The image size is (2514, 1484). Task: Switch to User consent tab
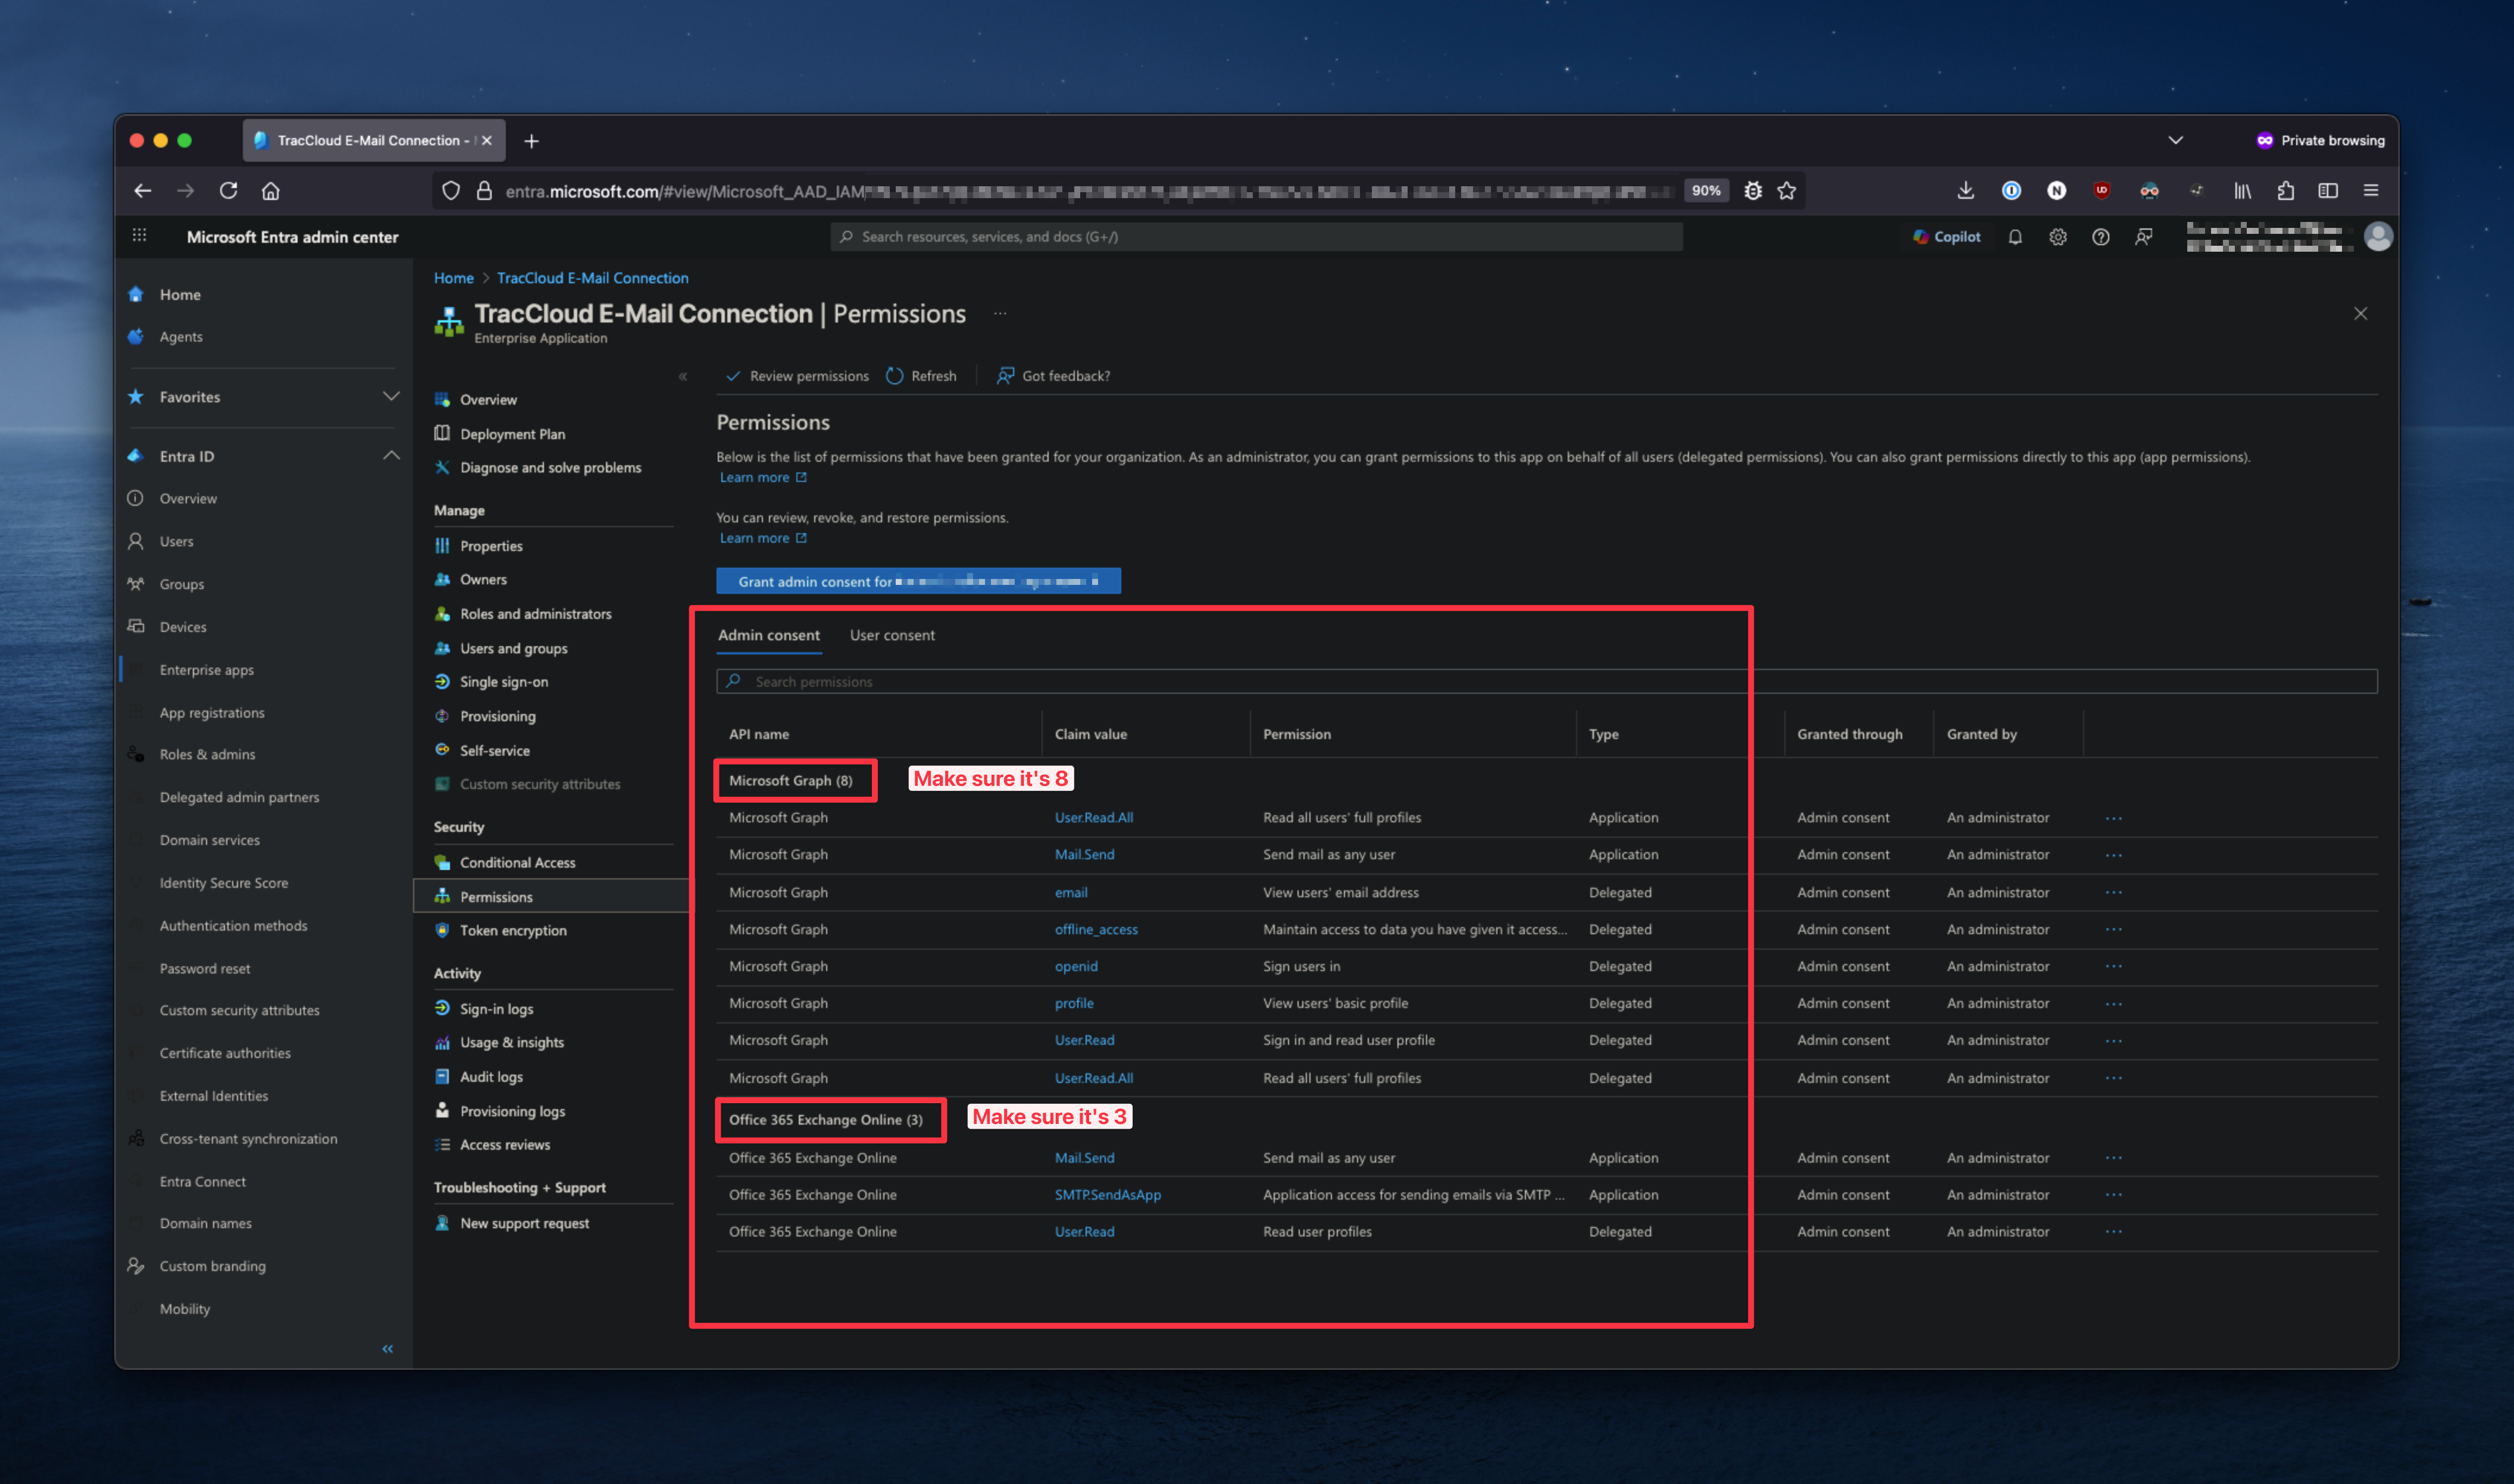pos(892,635)
